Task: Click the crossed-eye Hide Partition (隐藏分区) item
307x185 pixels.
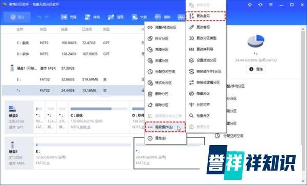Action: [206, 94]
